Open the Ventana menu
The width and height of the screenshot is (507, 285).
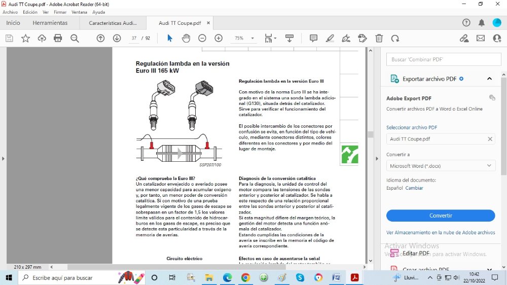click(x=79, y=12)
